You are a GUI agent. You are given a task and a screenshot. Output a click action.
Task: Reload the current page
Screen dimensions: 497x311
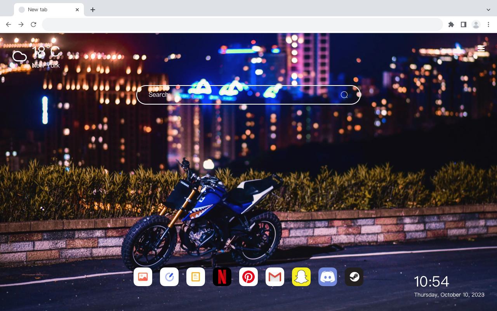(x=33, y=24)
